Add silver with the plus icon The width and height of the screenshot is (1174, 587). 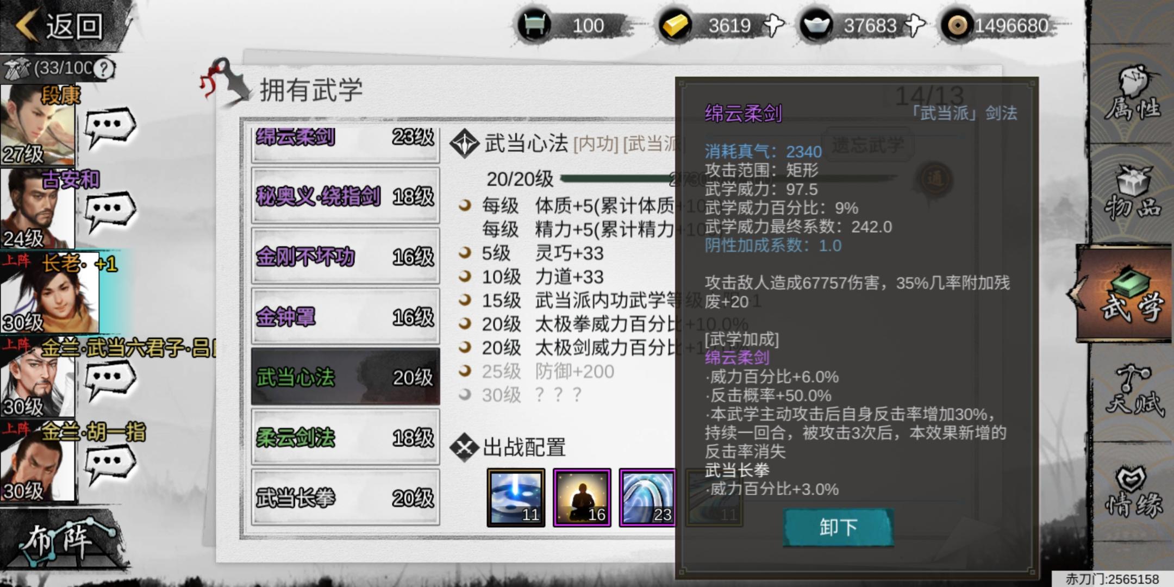[915, 25]
